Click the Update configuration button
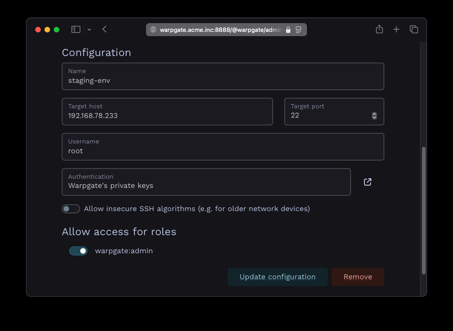 278,277
